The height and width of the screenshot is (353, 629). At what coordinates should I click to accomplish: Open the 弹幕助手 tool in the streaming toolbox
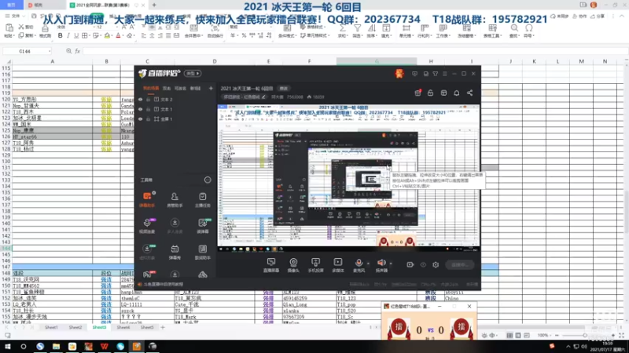click(x=147, y=199)
